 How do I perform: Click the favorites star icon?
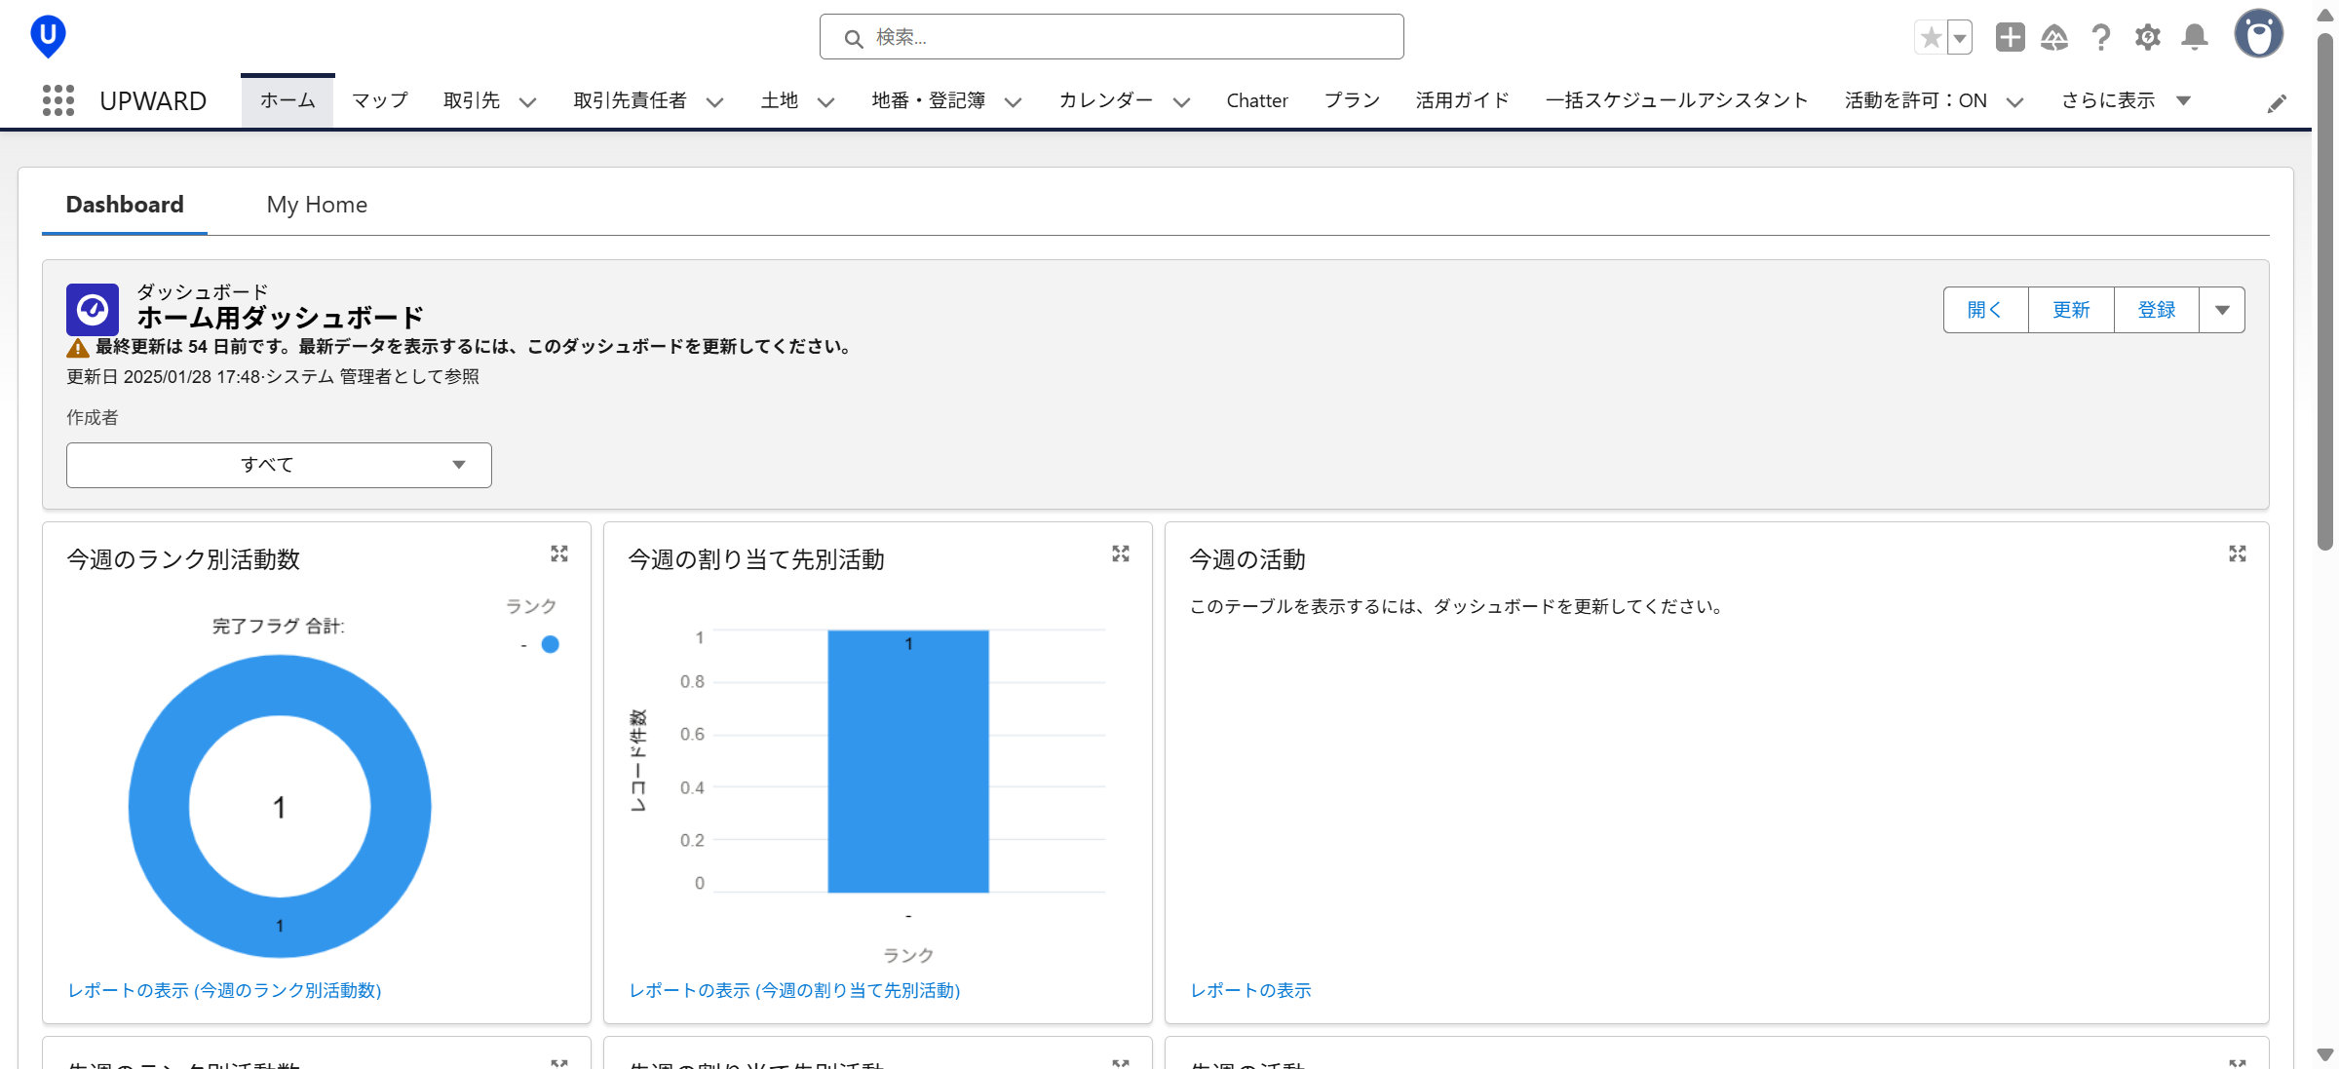tap(1930, 38)
